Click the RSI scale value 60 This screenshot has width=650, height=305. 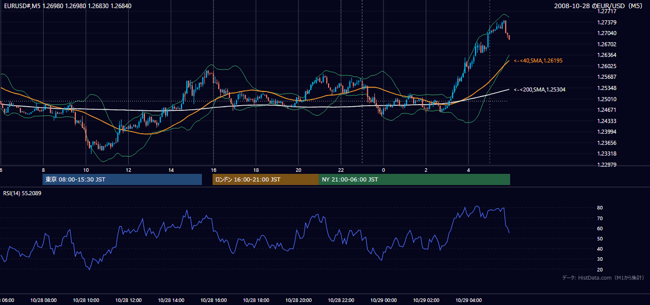[x=600, y=228]
